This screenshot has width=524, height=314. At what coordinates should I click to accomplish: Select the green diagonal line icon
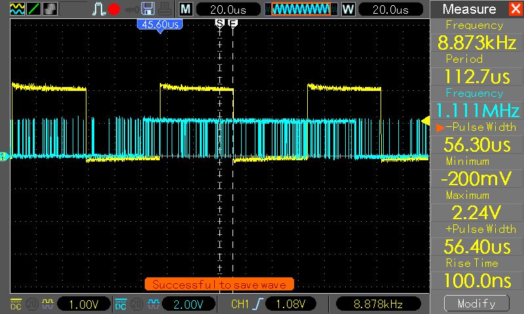click(x=33, y=9)
